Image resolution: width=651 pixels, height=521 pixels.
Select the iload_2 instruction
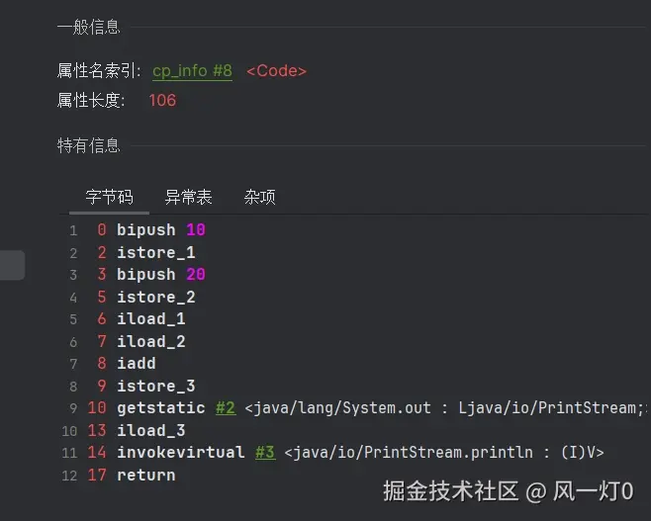[x=150, y=342]
